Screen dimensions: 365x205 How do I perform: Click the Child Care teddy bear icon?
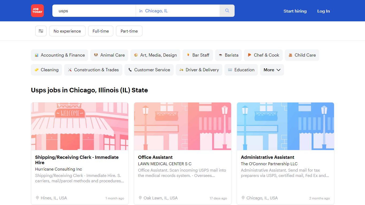[290, 55]
